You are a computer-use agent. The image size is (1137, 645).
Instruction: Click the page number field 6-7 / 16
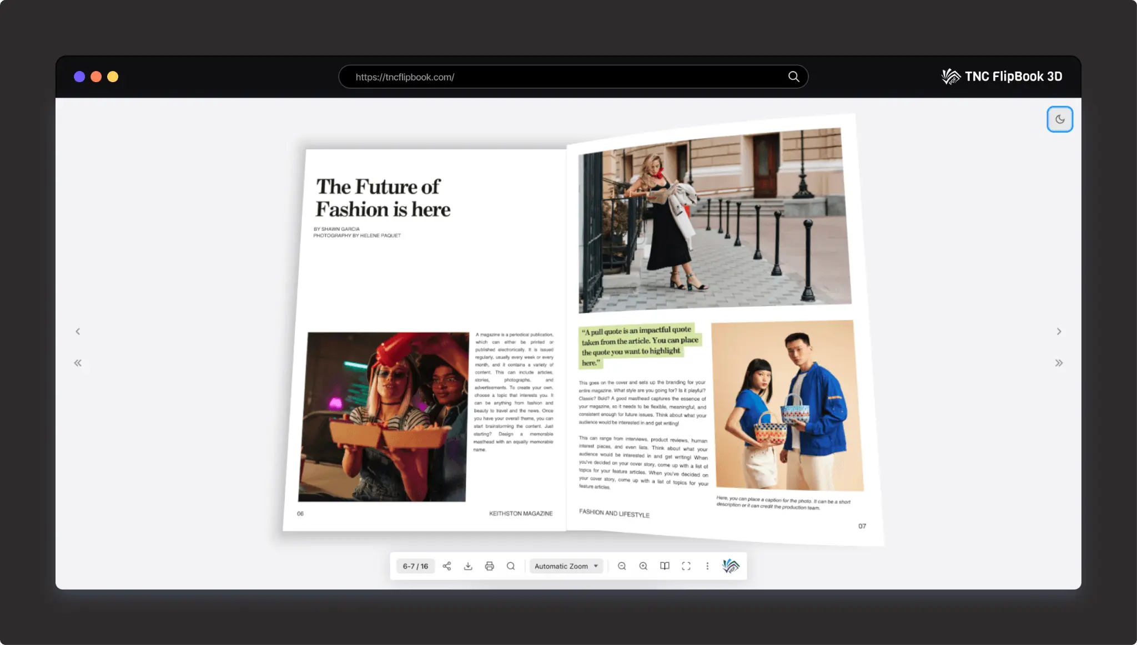tap(415, 566)
